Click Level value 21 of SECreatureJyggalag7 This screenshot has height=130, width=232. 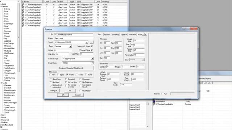tap(98, 10)
